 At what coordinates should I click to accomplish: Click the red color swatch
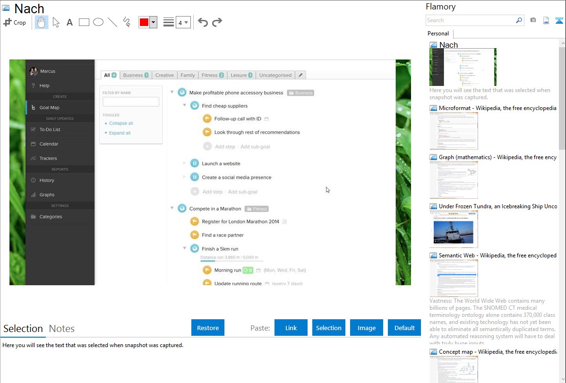pyautogui.click(x=144, y=22)
